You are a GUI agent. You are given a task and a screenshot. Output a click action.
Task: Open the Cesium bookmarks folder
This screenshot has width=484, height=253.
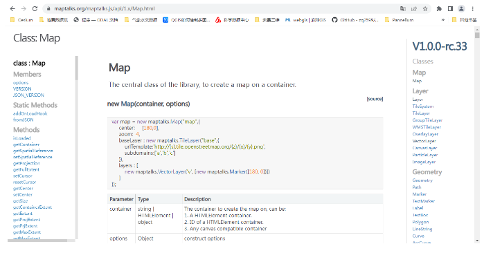pyautogui.click(x=21, y=20)
